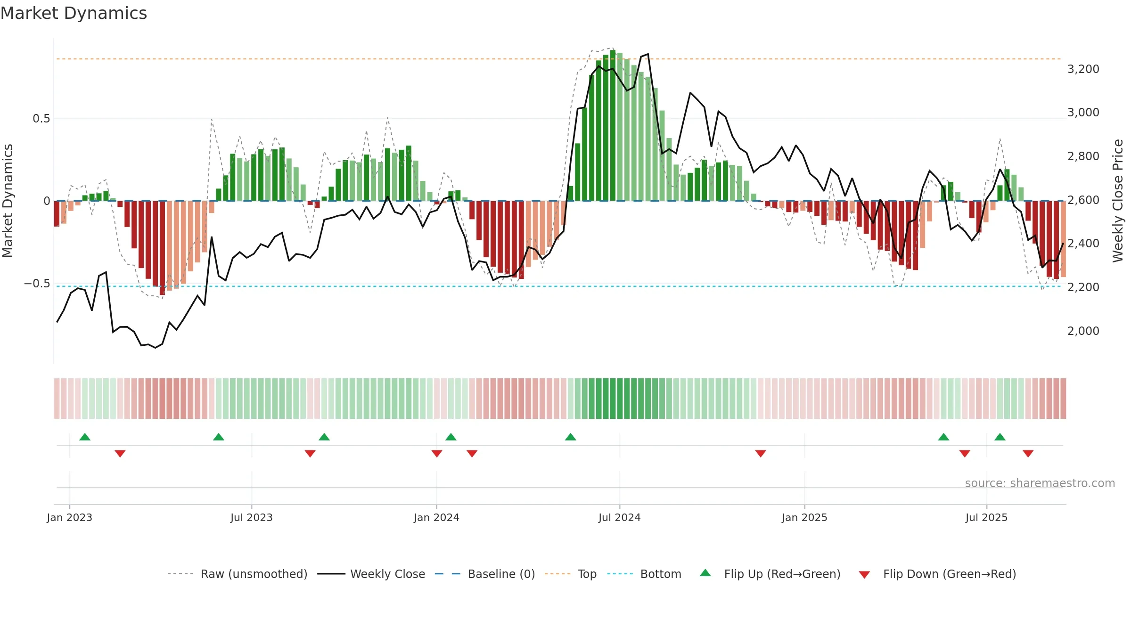The image size is (1131, 636).
Task: Click the Jan 2023 x-axis label
Action: (x=70, y=517)
